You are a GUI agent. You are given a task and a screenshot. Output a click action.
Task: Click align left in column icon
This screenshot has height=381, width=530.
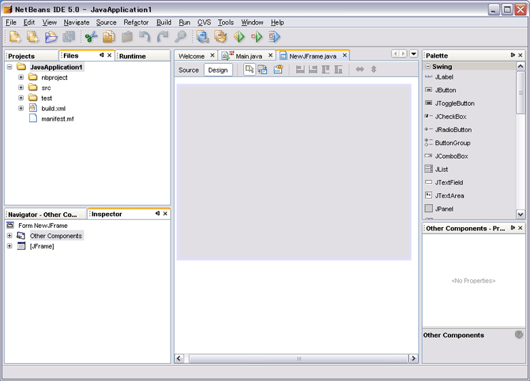pyautogui.click(x=300, y=69)
